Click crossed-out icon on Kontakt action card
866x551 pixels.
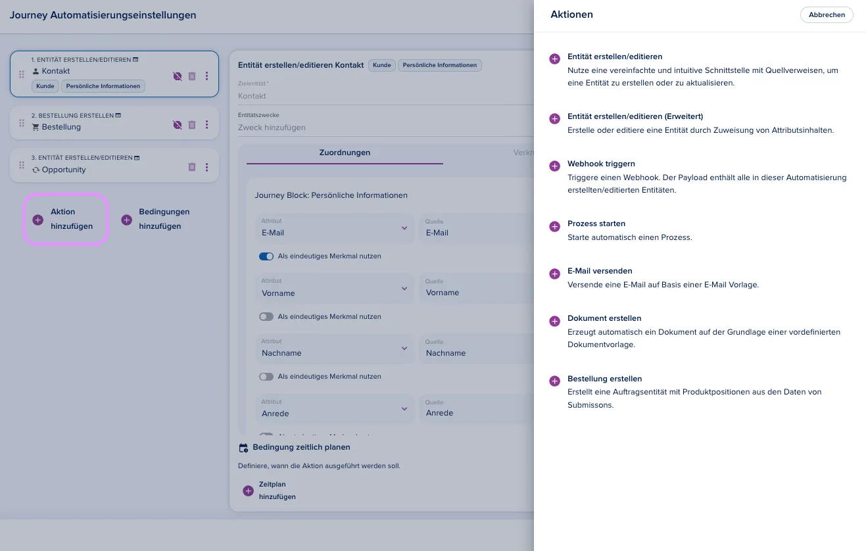pyautogui.click(x=177, y=76)
